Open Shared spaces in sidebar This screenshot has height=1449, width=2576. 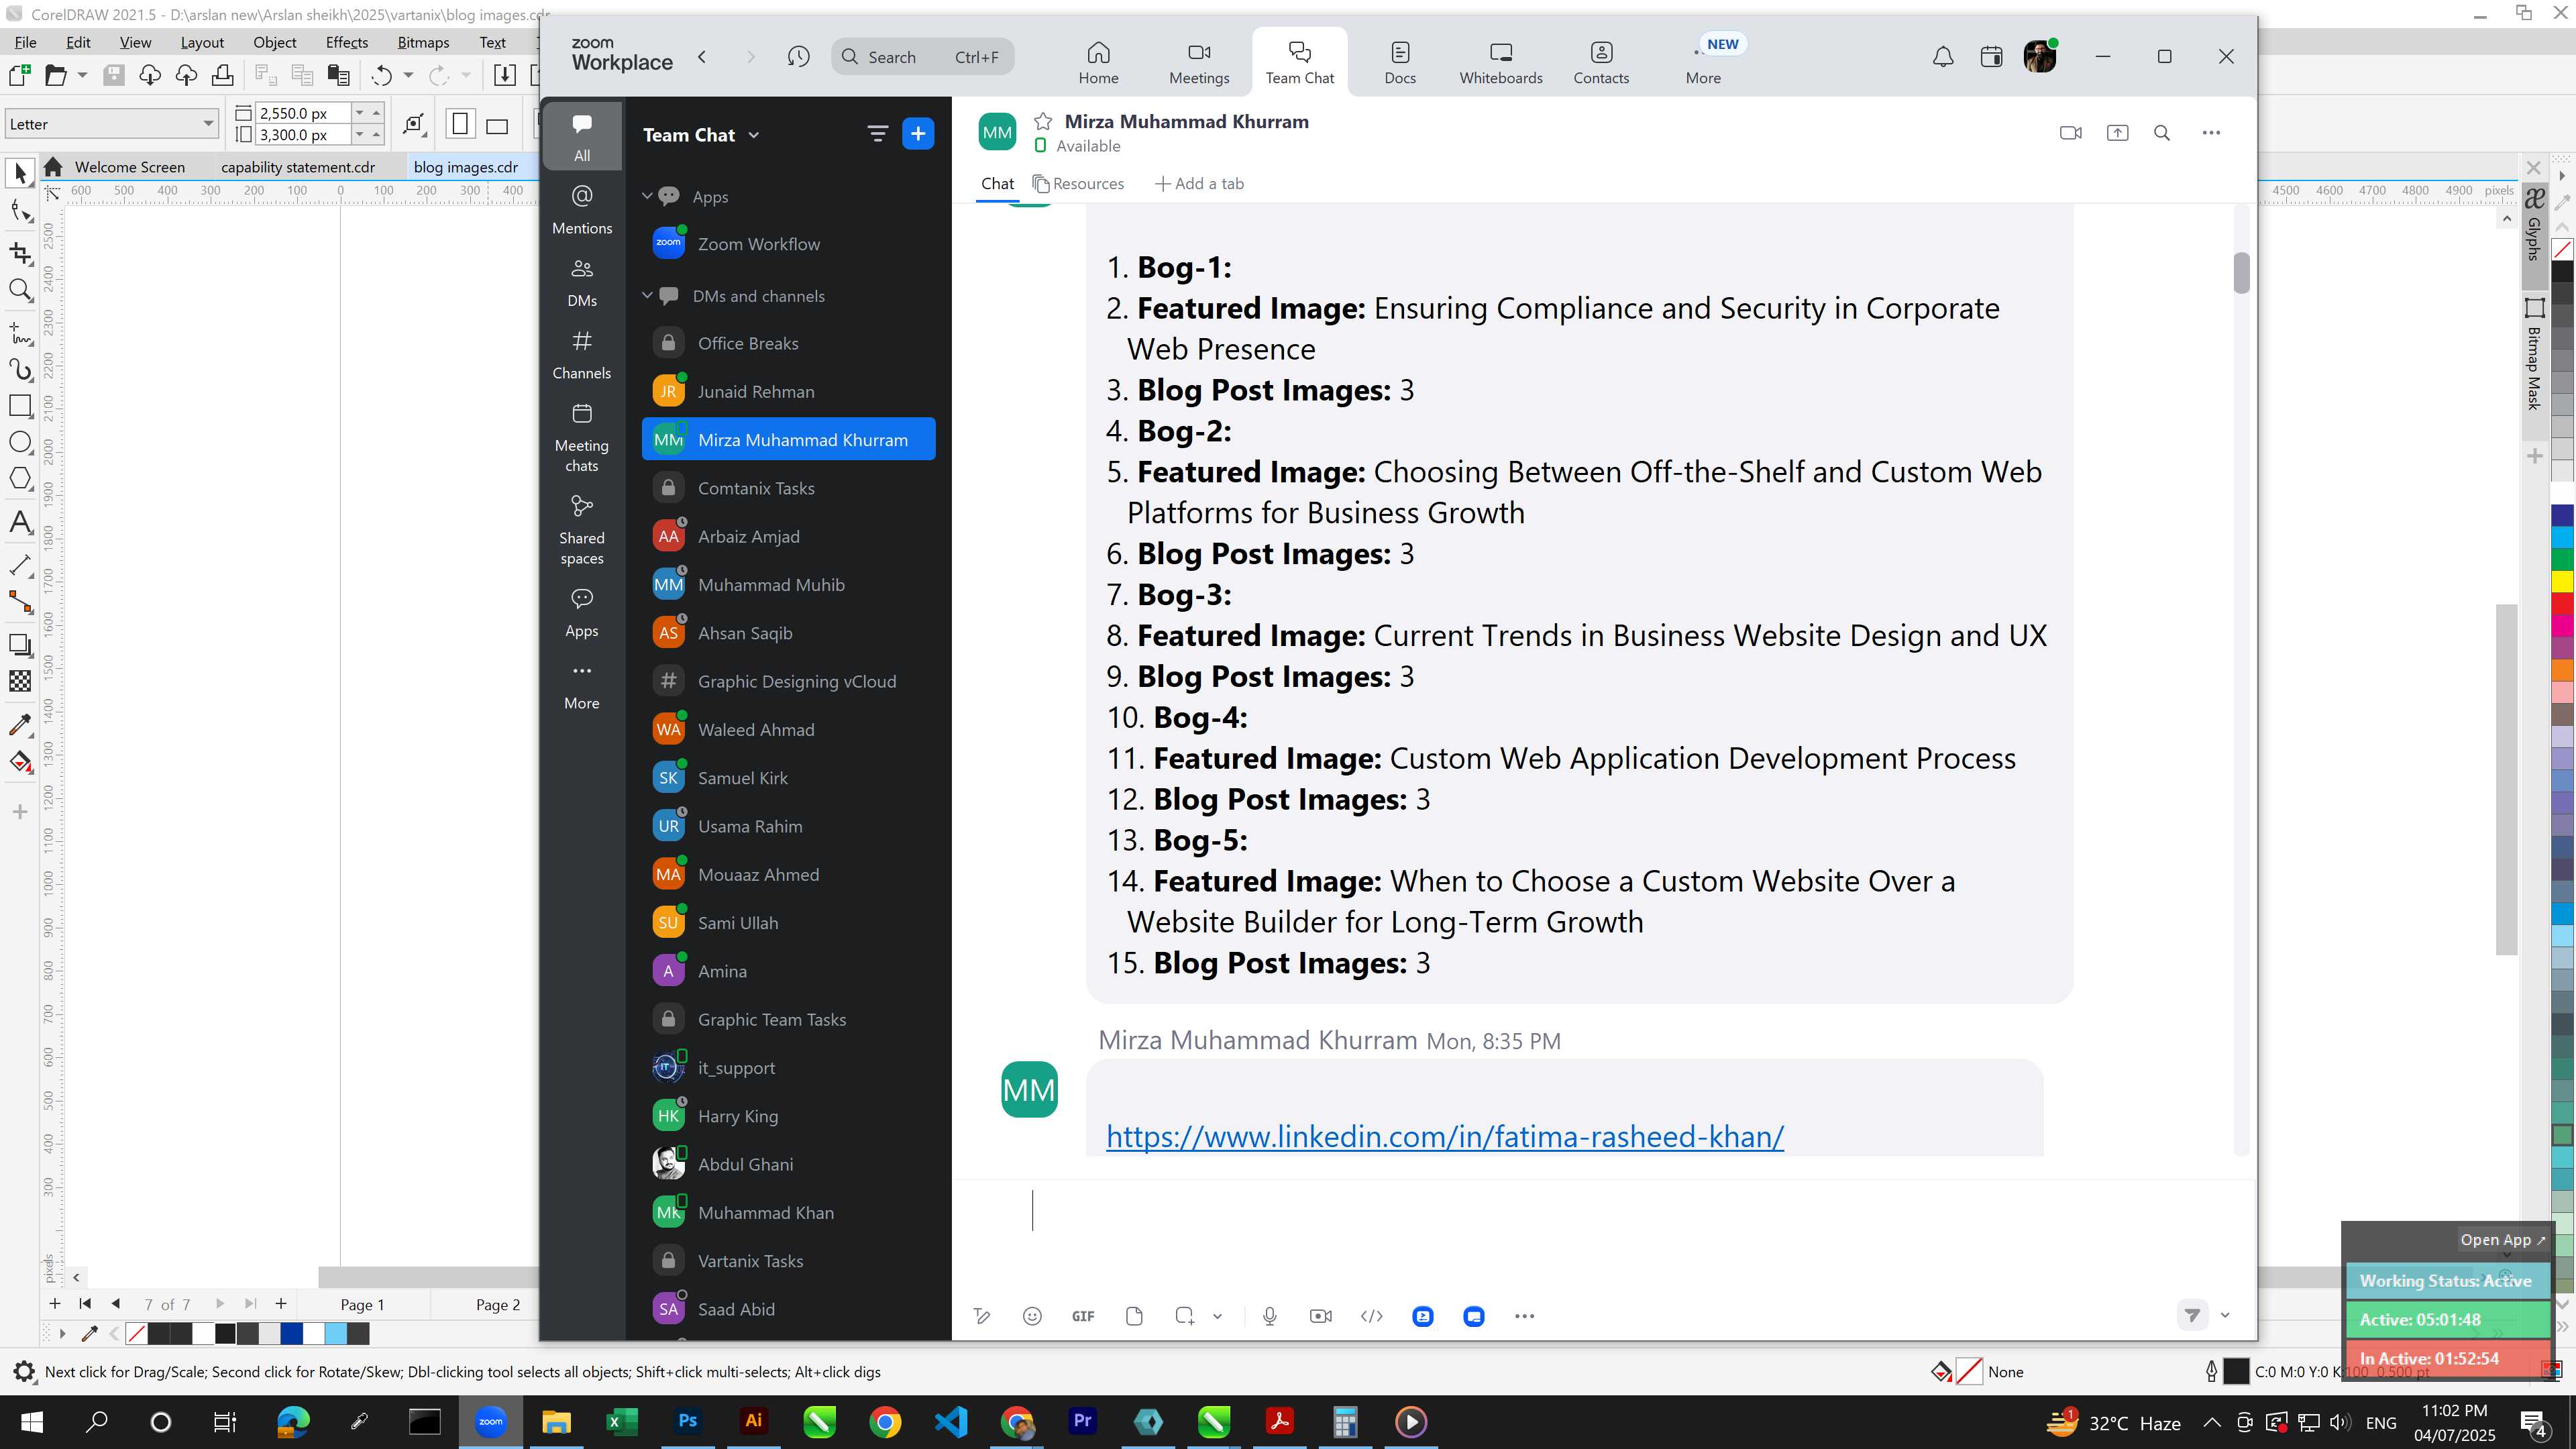tap(582, 530)
